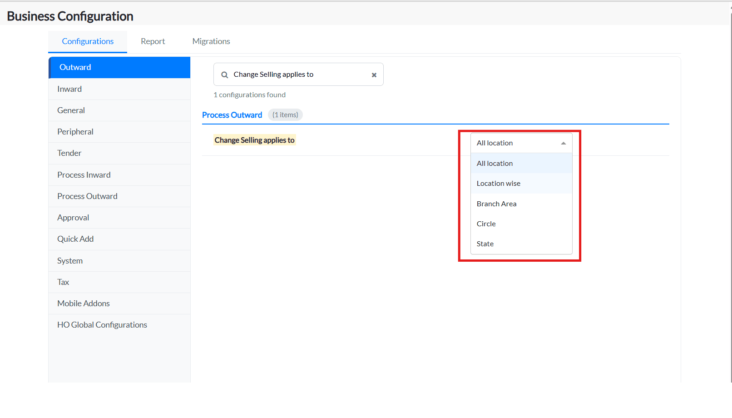
Task: Collapse the All location dropdown arrow
Action: (563, 143)
